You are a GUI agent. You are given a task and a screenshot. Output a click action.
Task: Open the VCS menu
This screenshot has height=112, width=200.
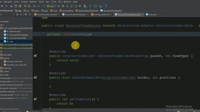coord(60,2)
